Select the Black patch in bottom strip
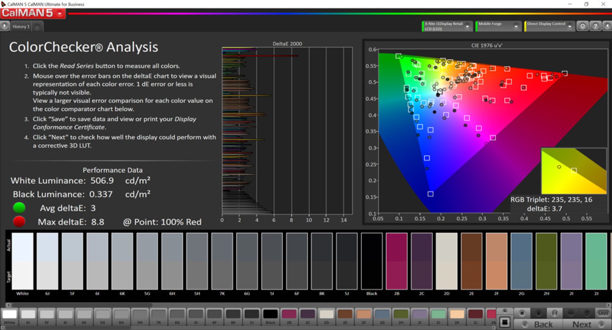The width and height of the screenshot is (612, 330). pyautogui.click(x=270, y=314)
